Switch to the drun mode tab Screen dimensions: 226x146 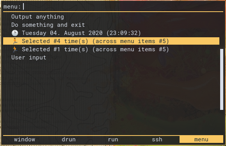click(x=69, y=139)
